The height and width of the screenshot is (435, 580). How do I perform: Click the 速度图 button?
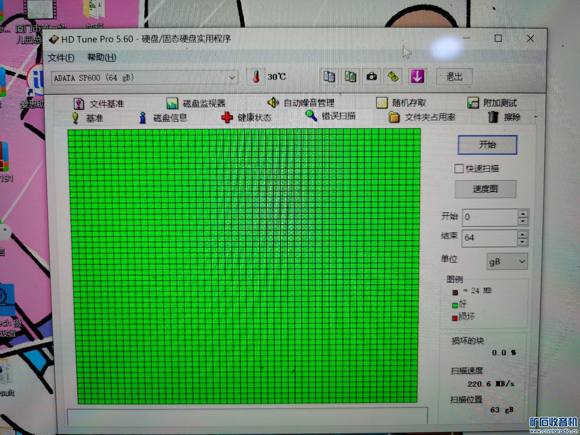tap(485, 189)
